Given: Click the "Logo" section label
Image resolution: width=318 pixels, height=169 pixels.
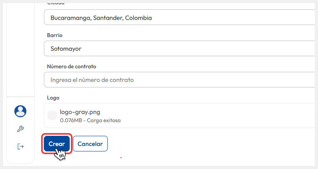Looking at the screenshot, I should (53, 98).
